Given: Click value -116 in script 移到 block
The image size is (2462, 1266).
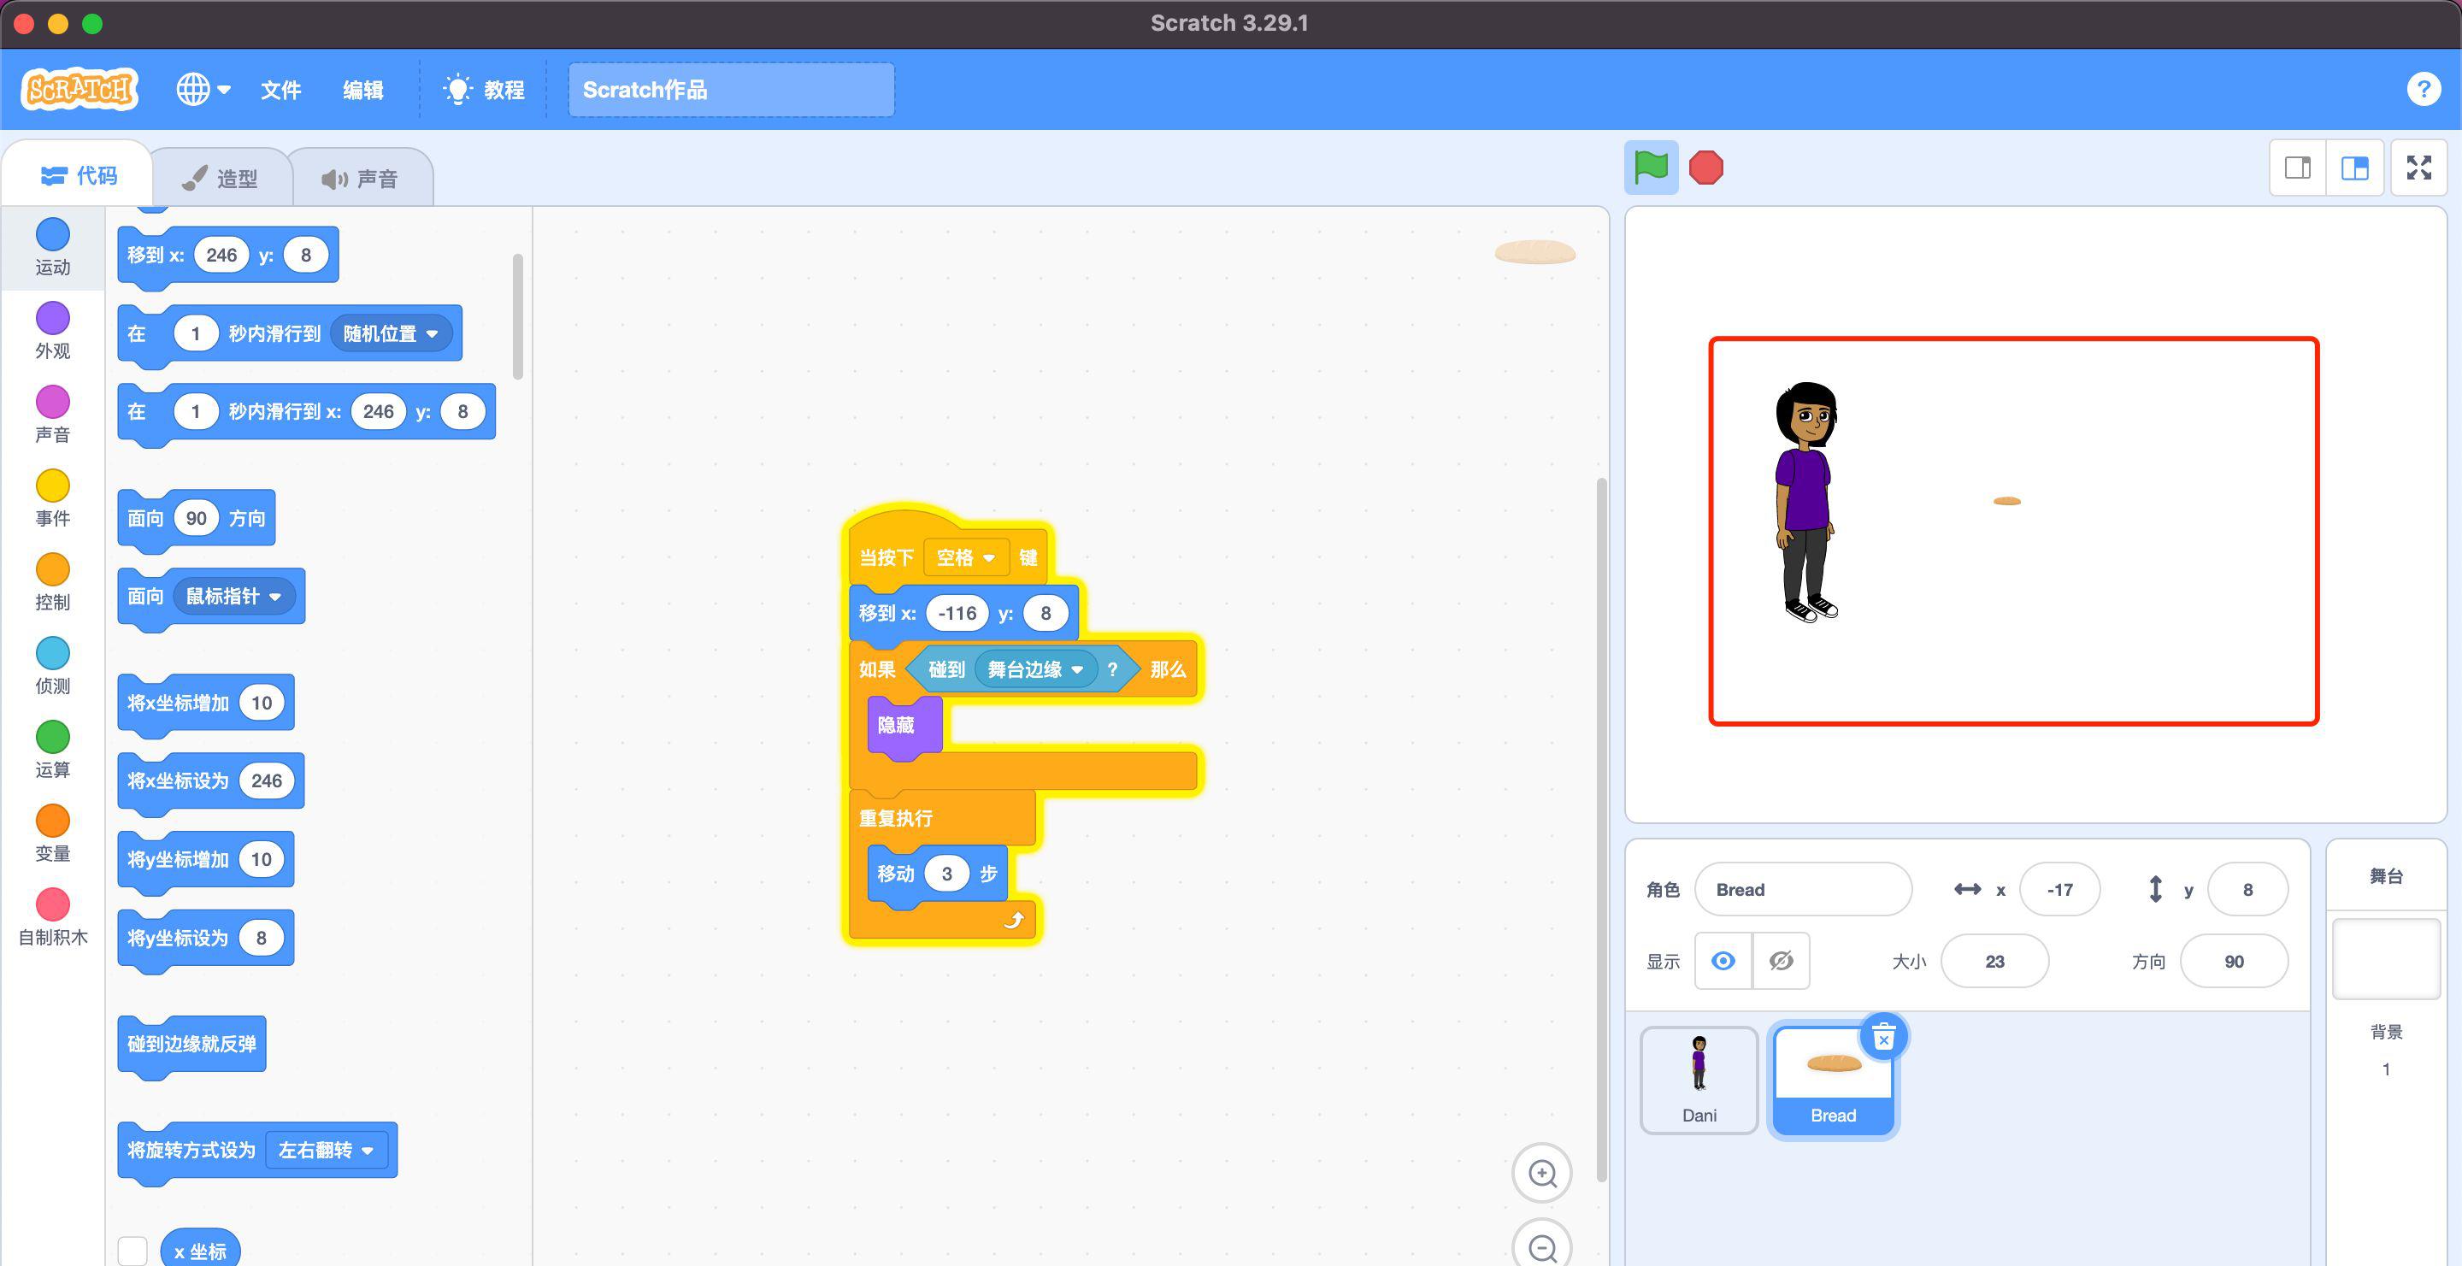Looking at the screenshot, I should 957,614.
